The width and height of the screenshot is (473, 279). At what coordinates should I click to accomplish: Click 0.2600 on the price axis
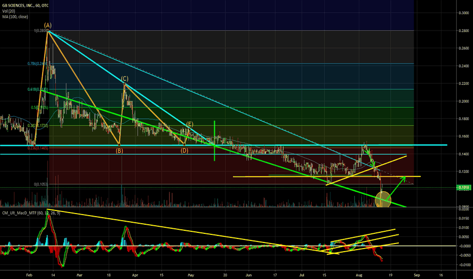pyautogui.click(x=464, y=48)
